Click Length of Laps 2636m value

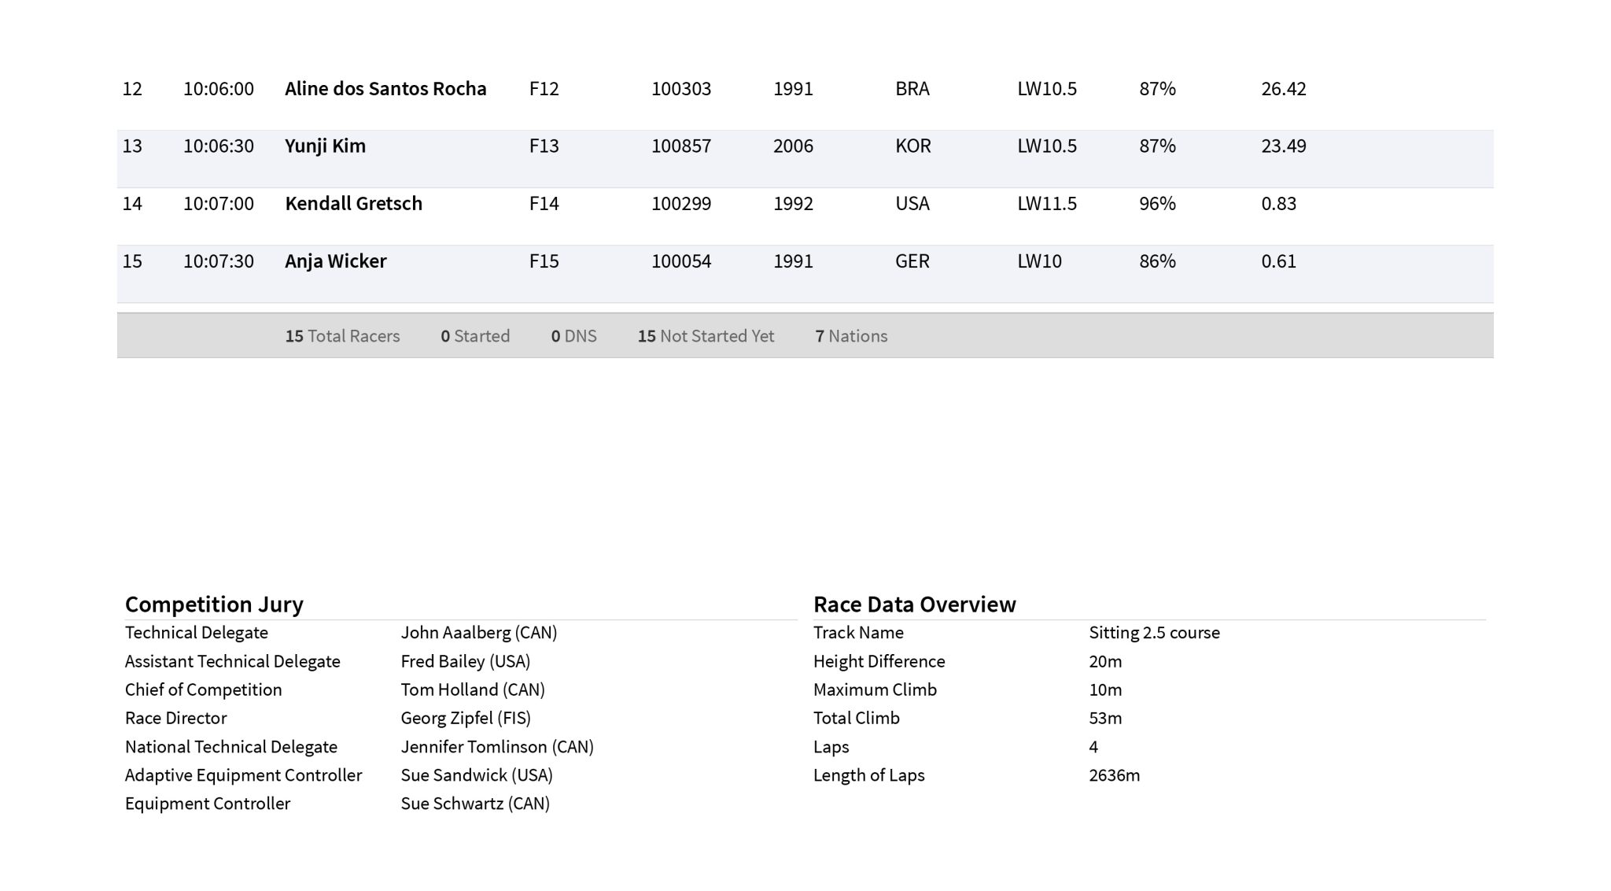1114,775
